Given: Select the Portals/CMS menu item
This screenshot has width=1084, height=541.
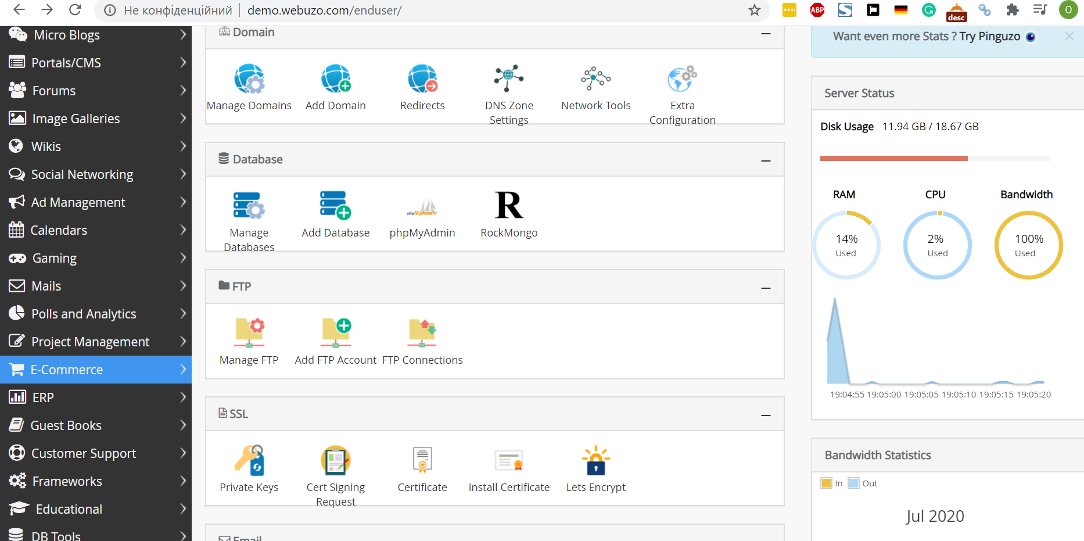Looking at the screenshot, I should tap(96, 63).
